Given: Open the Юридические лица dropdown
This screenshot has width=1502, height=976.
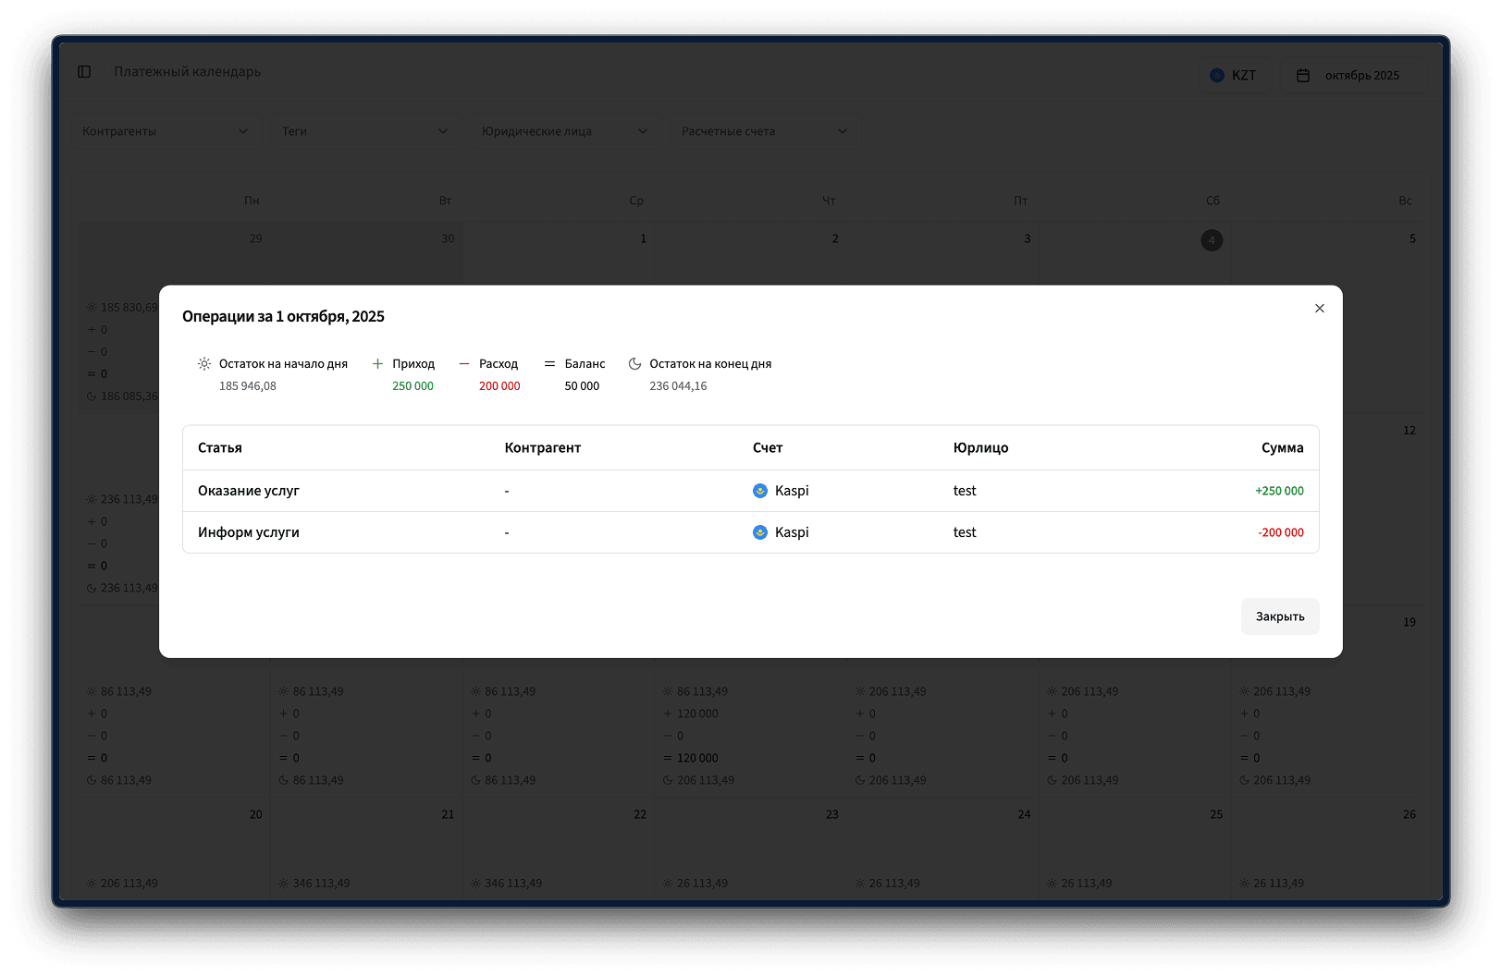Looking at the screenshot, I should click(564, 131).
